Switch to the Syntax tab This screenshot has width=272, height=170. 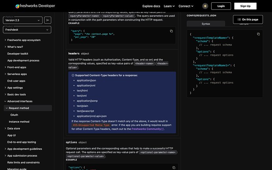point(206,24)
